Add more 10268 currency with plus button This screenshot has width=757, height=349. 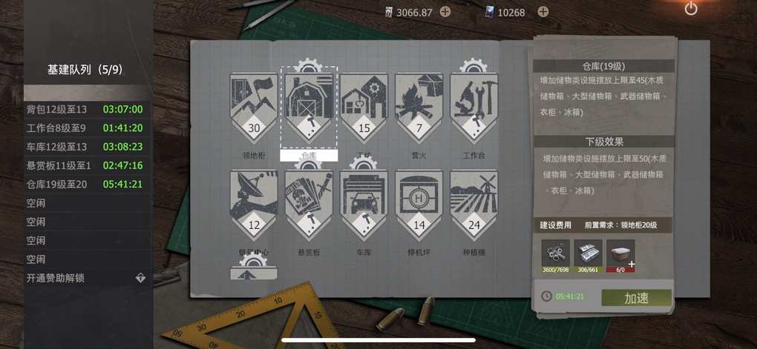click(x=543, y=12)
